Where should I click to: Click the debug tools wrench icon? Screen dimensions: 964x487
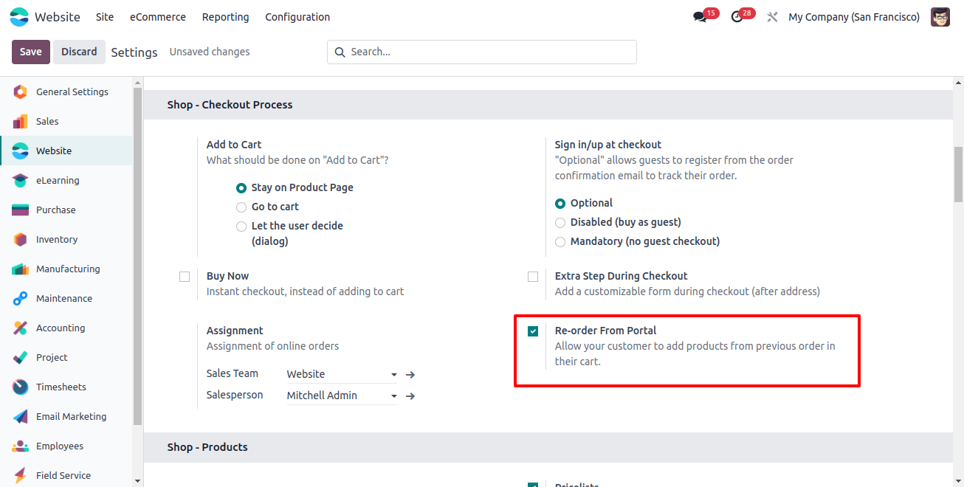coord(772,17)
